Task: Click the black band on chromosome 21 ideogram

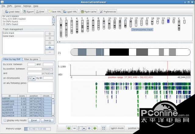Action: click(x=119, y=52)
